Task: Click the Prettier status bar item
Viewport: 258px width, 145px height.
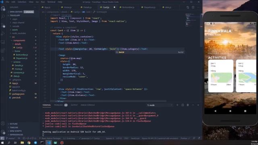Action: point(185,139)
